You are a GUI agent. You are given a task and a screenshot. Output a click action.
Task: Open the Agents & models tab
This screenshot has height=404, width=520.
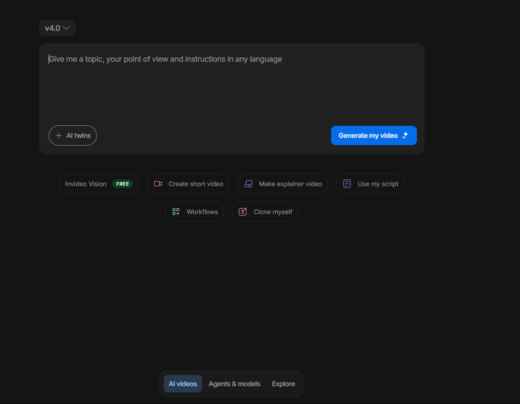[x=234, y=384]
